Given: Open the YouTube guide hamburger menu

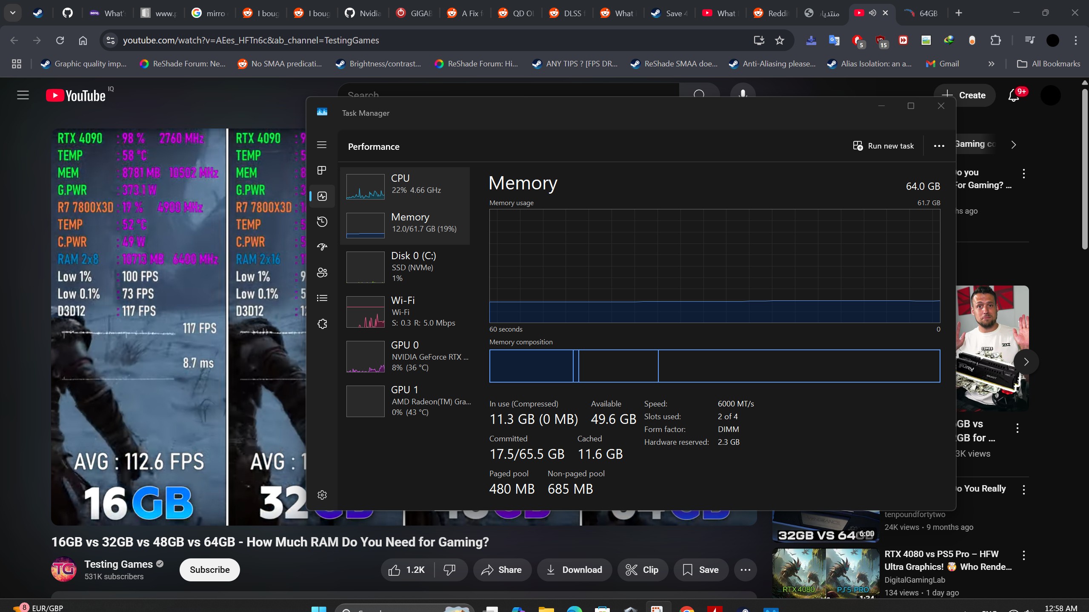Looking at the screenshot, I should click(23, 95).
